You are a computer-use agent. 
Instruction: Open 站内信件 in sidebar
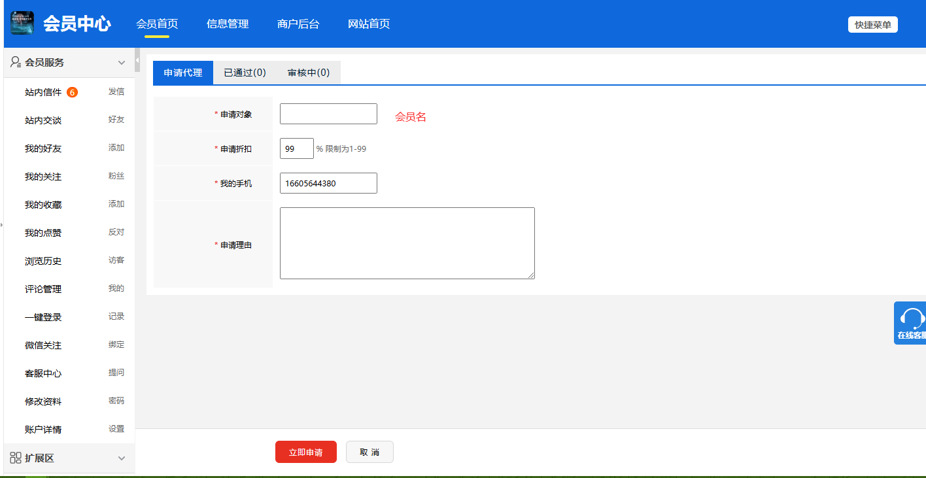pos(43,92)
